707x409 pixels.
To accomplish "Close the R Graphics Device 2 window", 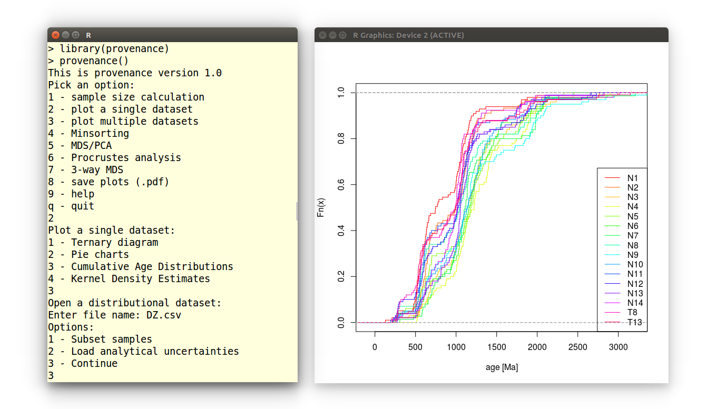I will 322,35.
